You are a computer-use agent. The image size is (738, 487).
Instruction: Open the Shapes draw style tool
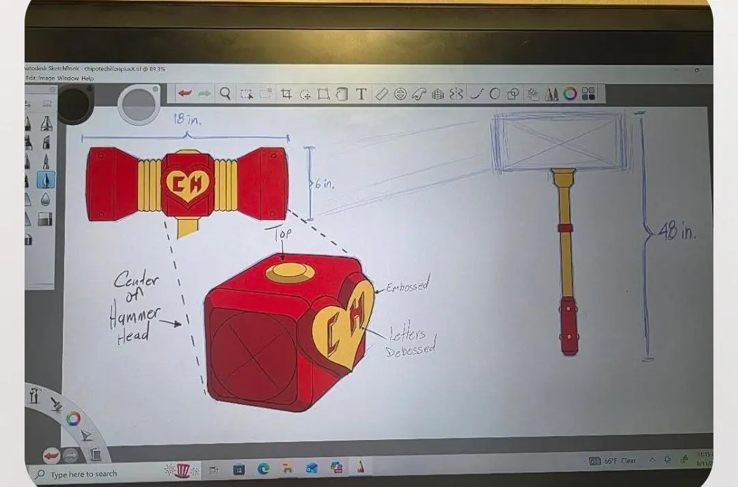[x=513, y=94]
